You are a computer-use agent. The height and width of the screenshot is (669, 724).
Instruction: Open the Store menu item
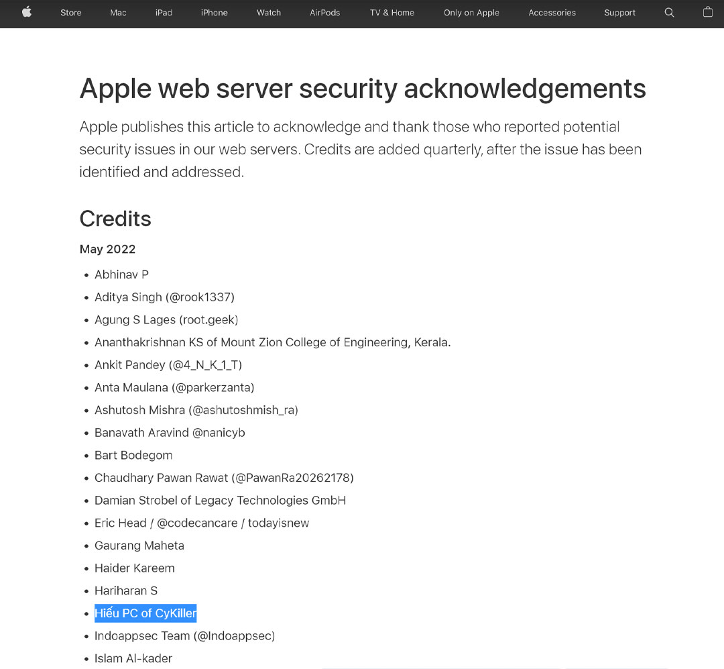click(x=70, y=13)
